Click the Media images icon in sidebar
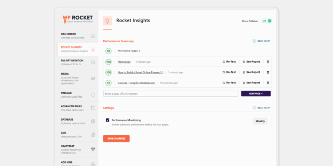Viewport: 333px width, 166px height. 93,78
